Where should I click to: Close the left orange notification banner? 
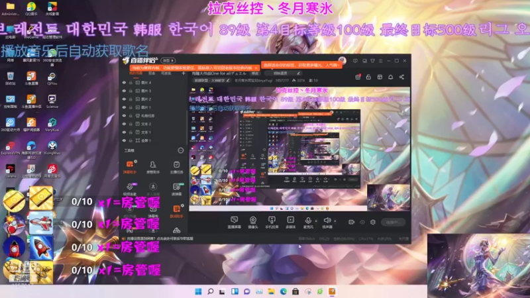(x=256, y=68)
